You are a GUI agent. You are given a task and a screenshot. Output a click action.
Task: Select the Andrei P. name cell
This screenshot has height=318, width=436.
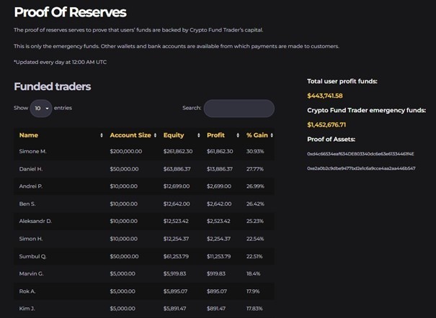click(x=31, y=186)
